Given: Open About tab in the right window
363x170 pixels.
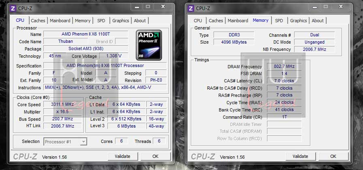Looking at the screenshot, I should (318, 21).
